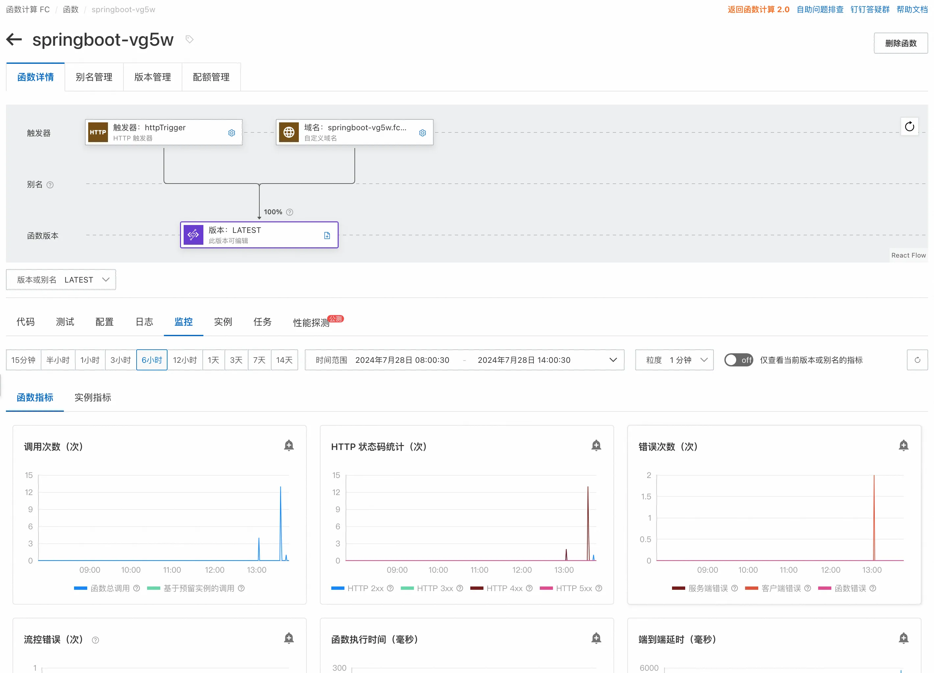
Task: Open the 配置 tab
Action: pos(105,322)
